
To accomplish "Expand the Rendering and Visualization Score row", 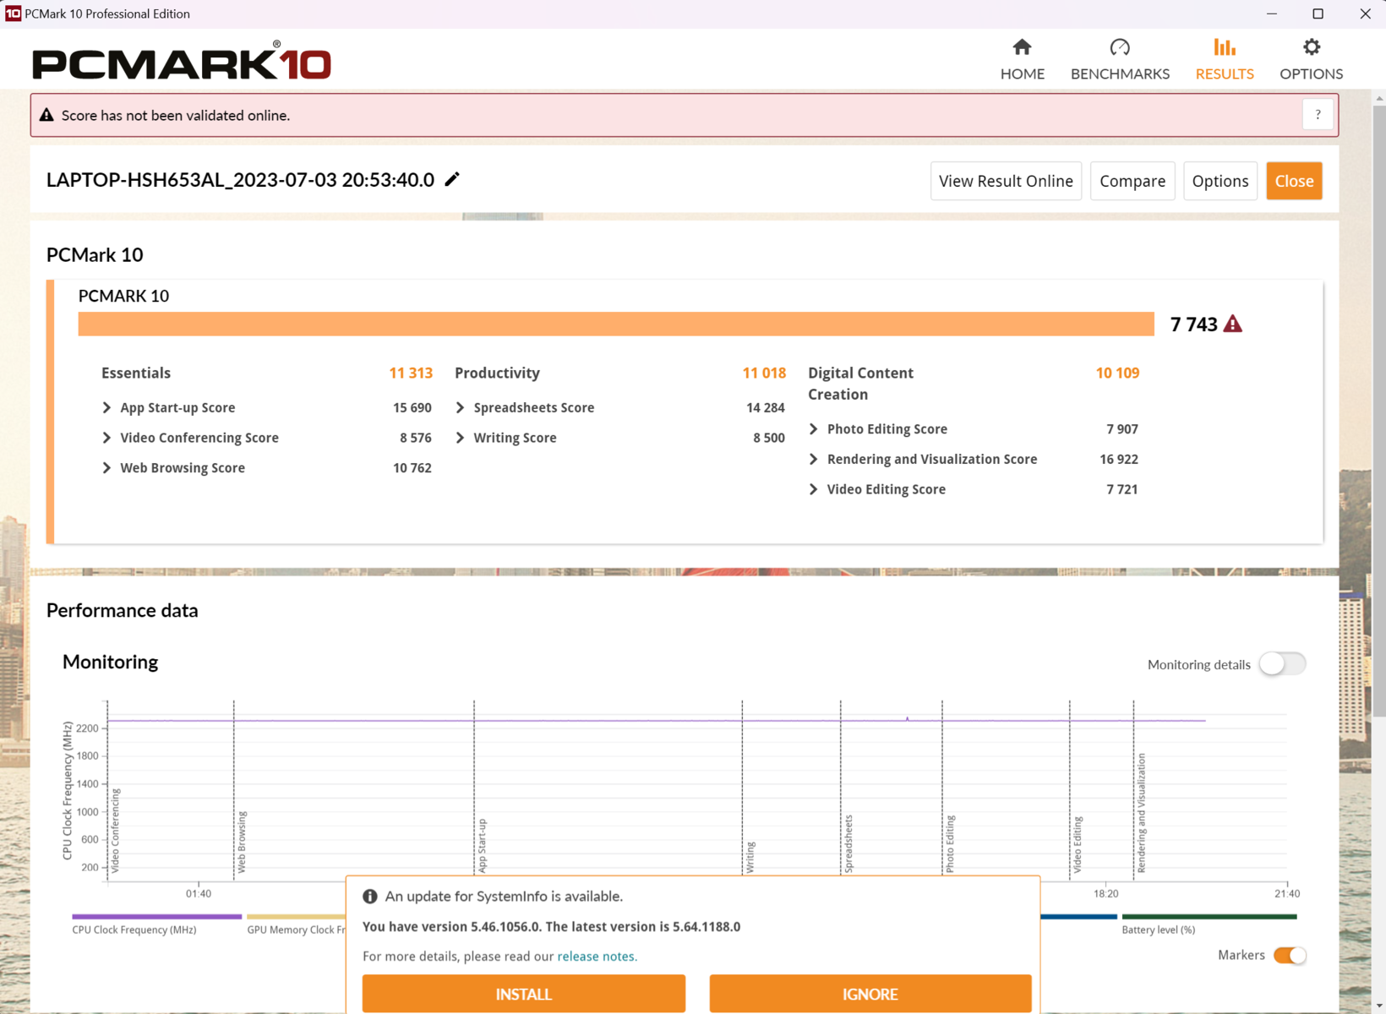I will pyautogui.click(x=813, y=459).
